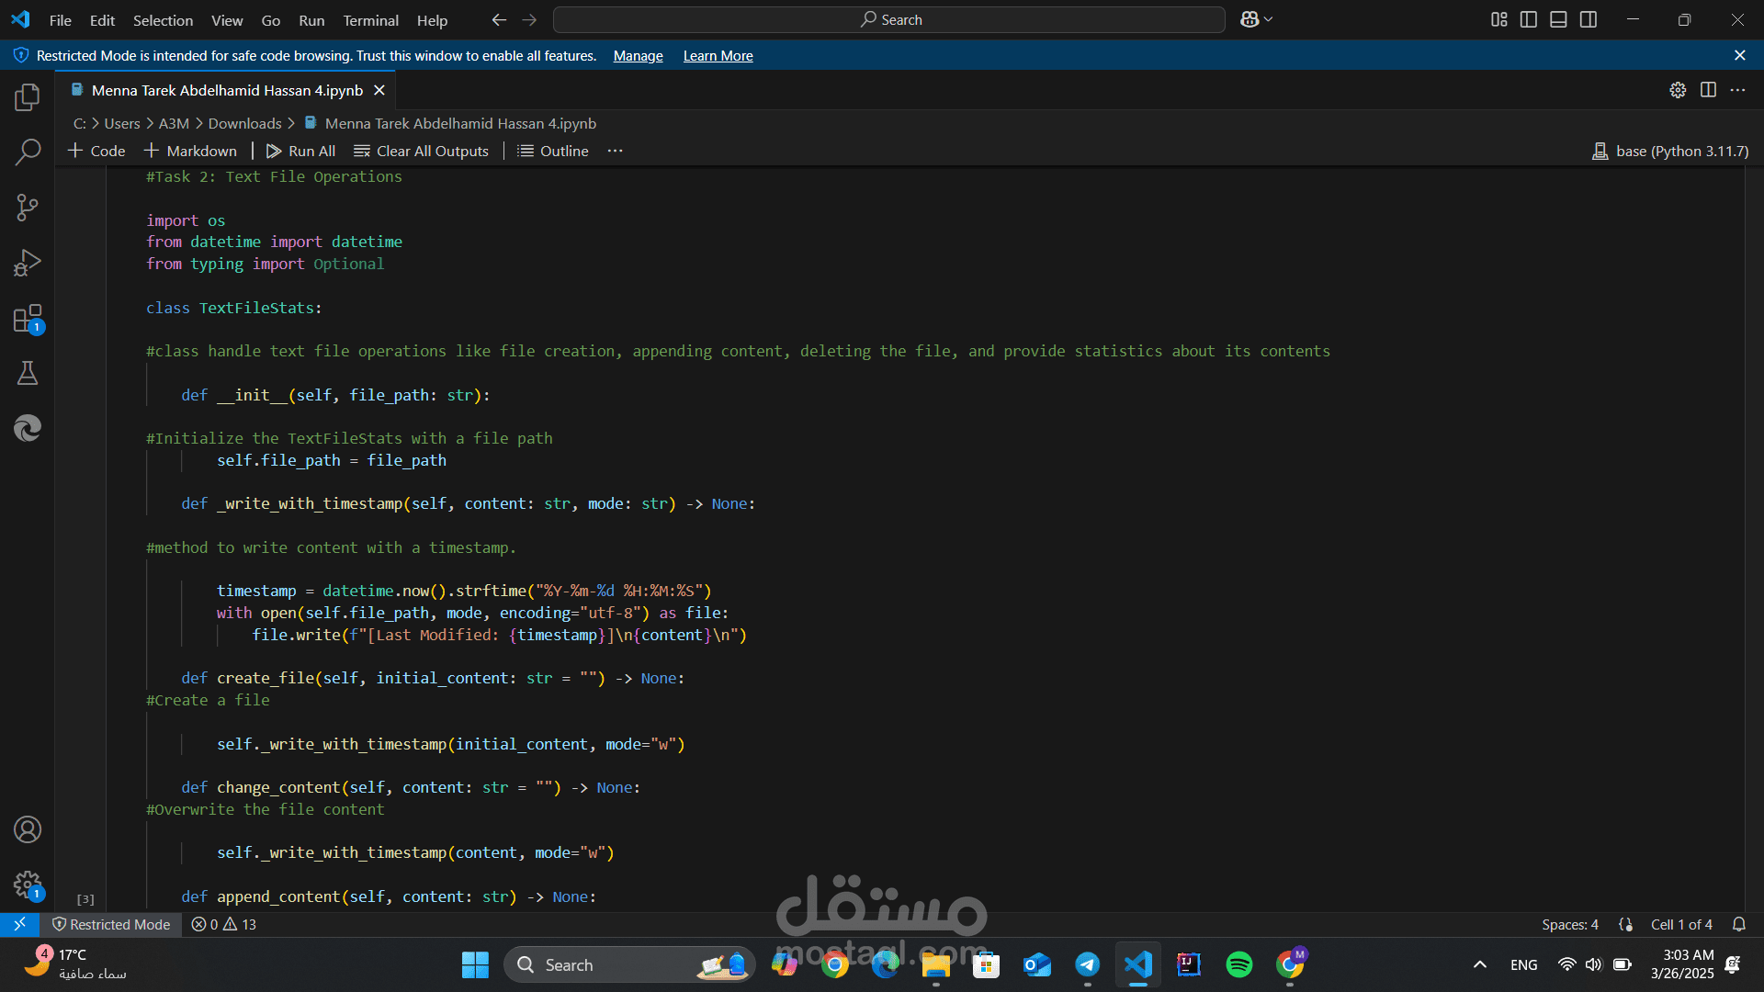Screen dimensions: 1764x992
Task: Open the volume control in system tray
Action: click(x=1592, y=964)
